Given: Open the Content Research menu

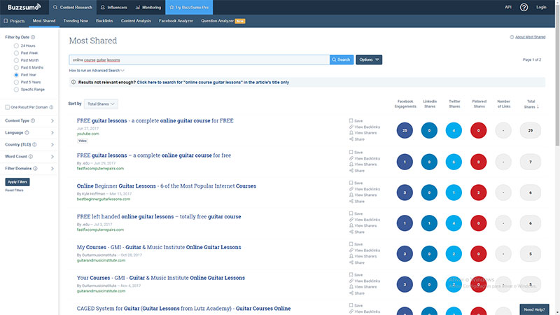Looking at the screenshot, I should (73, 7).
